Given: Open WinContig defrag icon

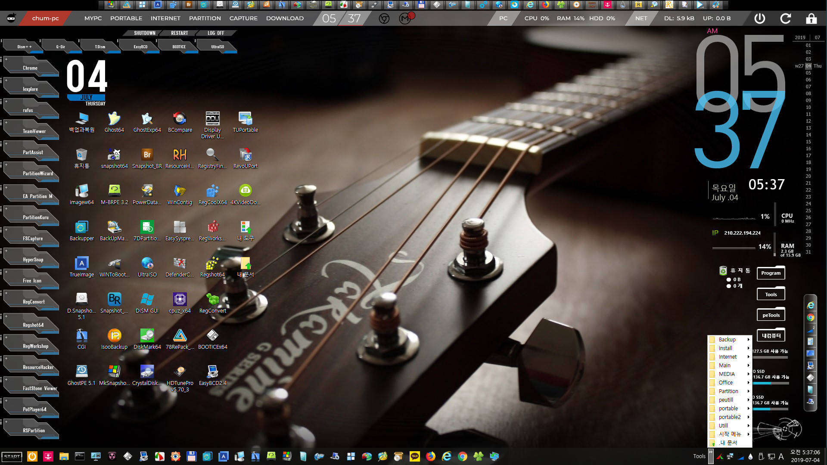Looking at the screenshot, I should click(x=180, y=195).
